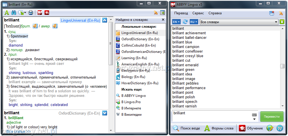The height and width of the screenshot is (136, 288).
Task: Play the American pronunciation audio
Action: tap(55, 26)
